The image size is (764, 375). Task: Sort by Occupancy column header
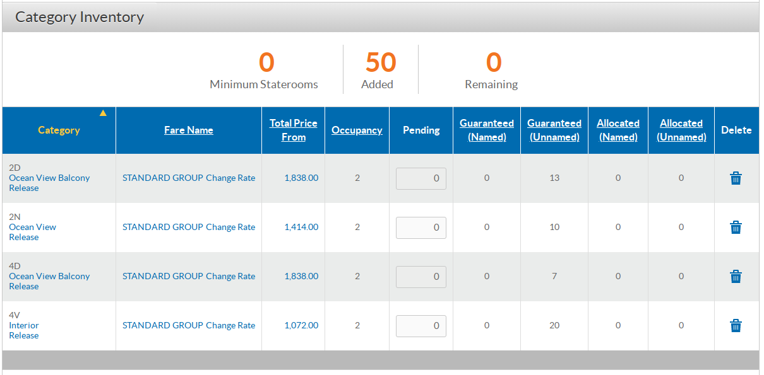point(357,130)
